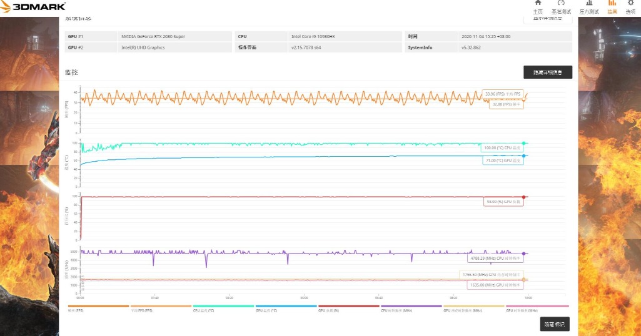Collapse details with 隐藏详细信息 button
Screen dimensions: 641x336
(x=547, y=72)
